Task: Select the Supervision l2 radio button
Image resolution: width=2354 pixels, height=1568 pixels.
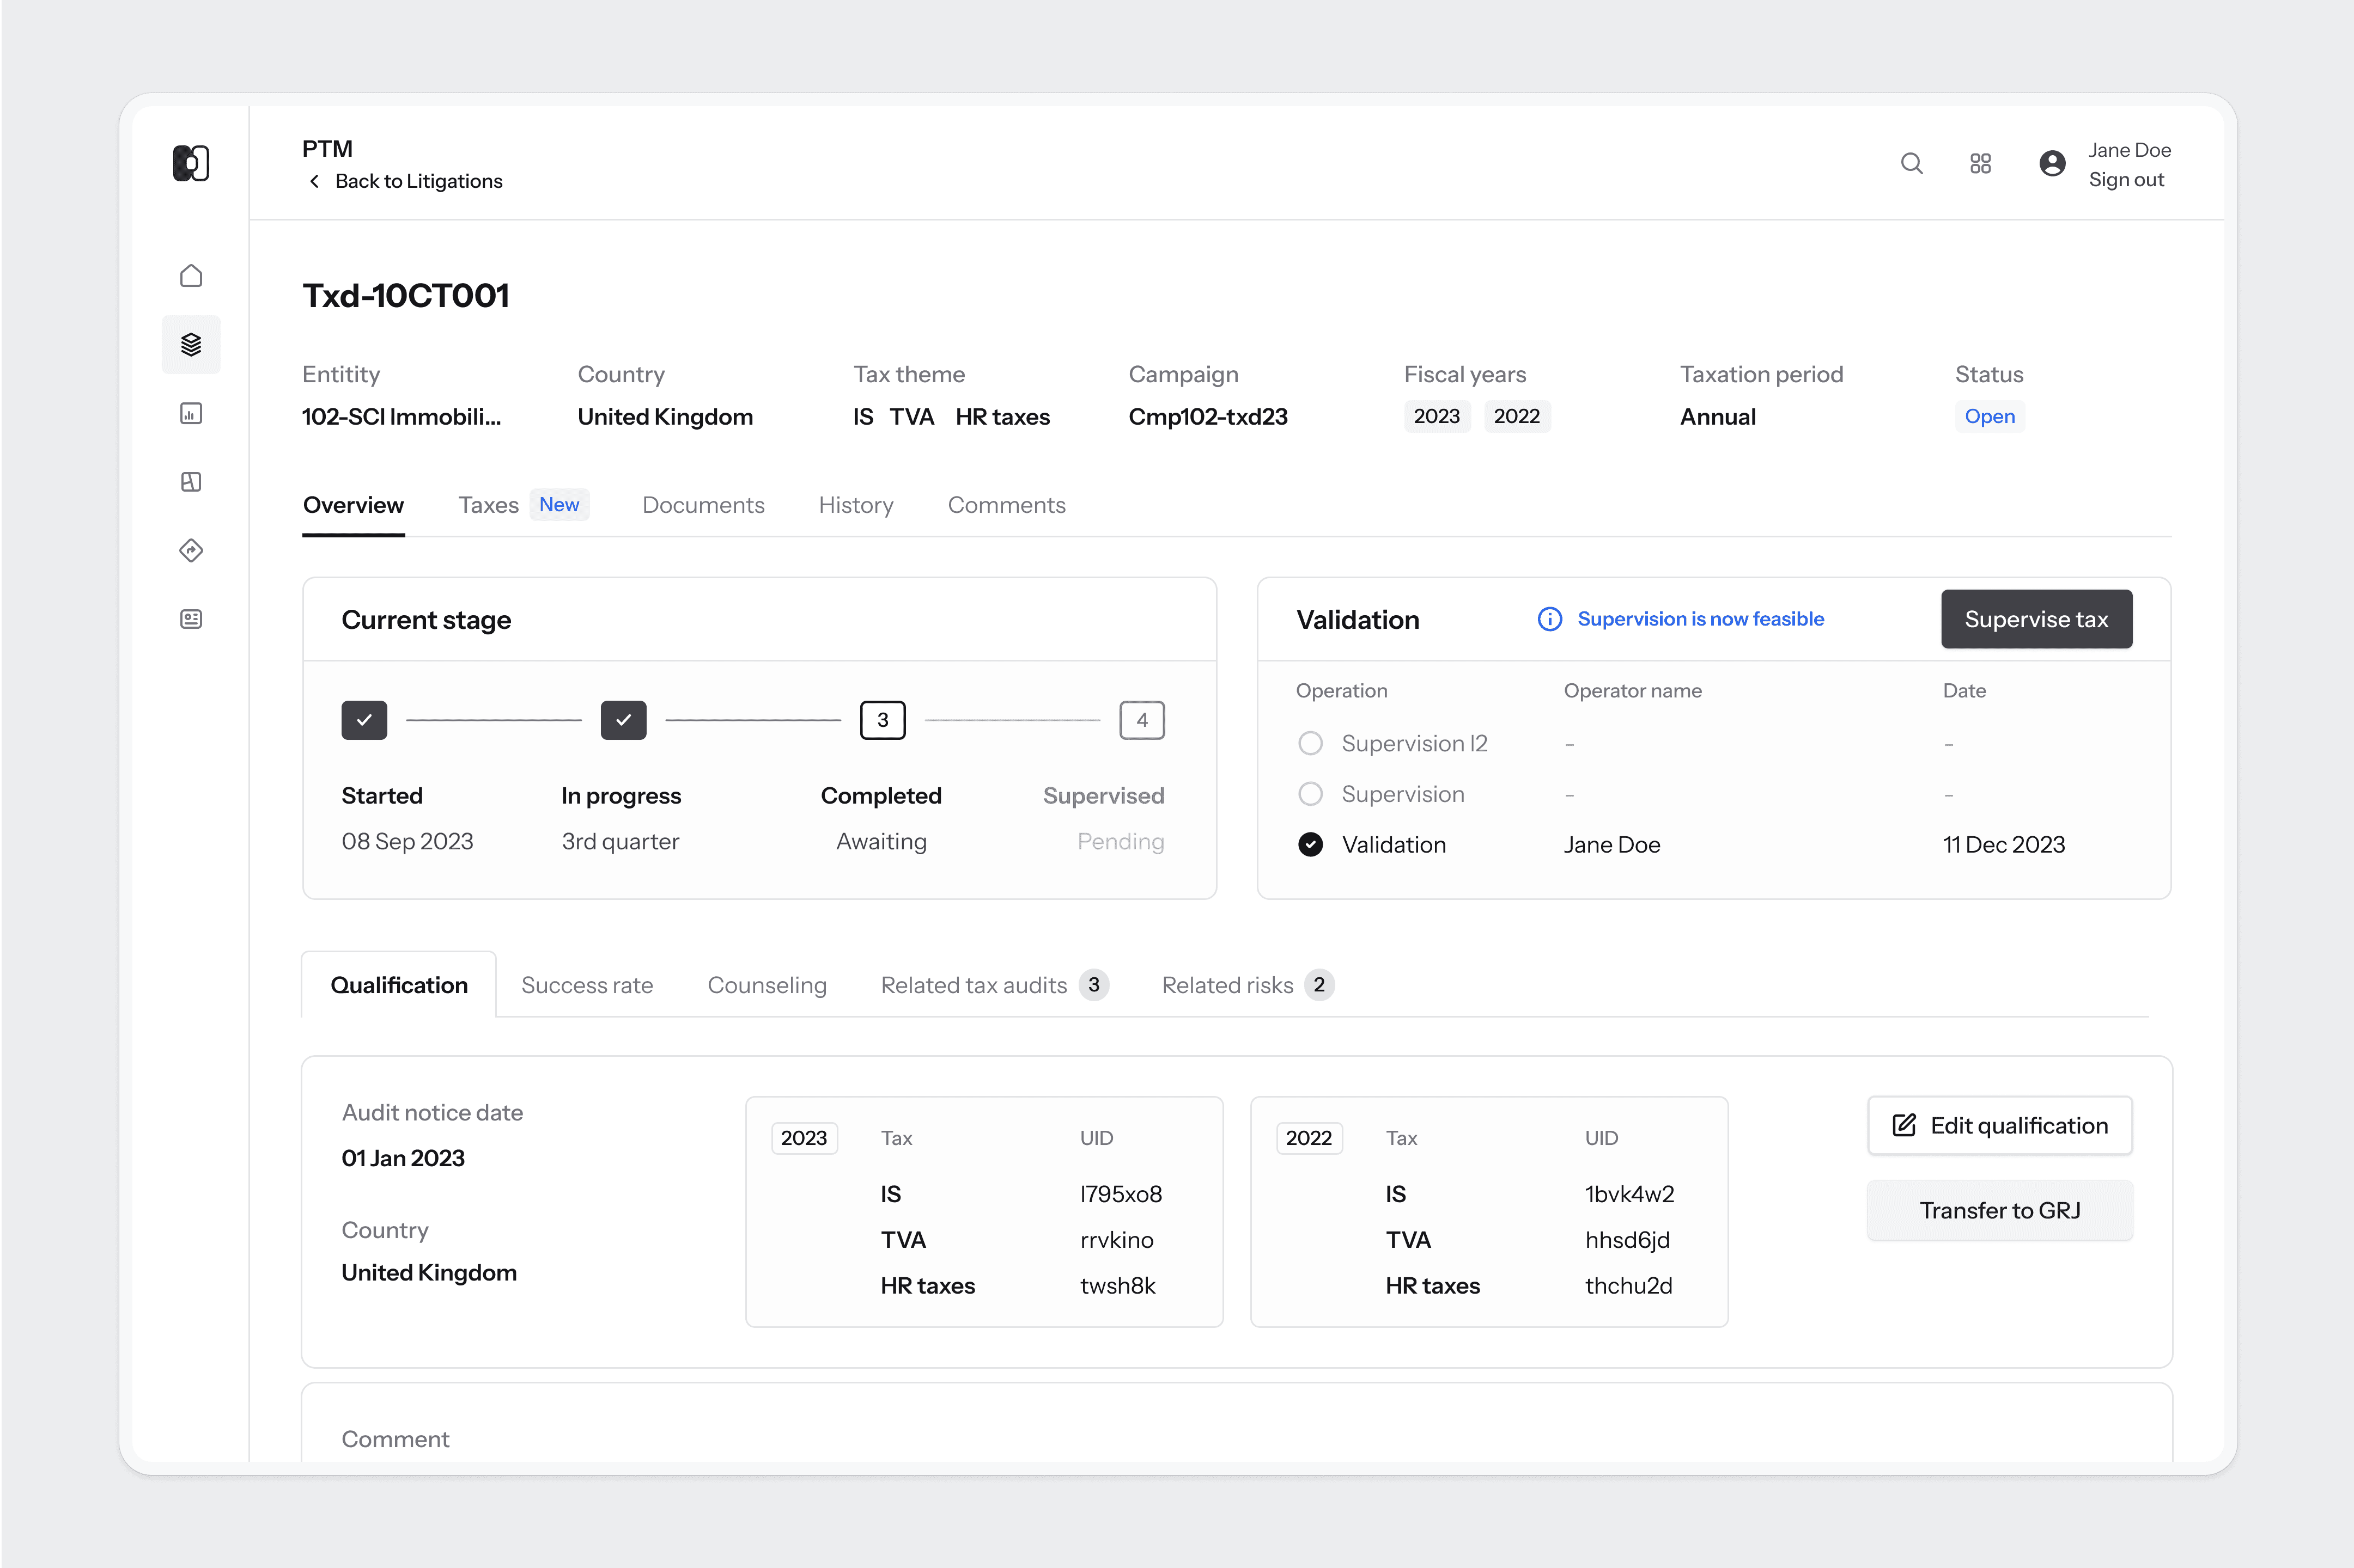Action: point(1310,744)
